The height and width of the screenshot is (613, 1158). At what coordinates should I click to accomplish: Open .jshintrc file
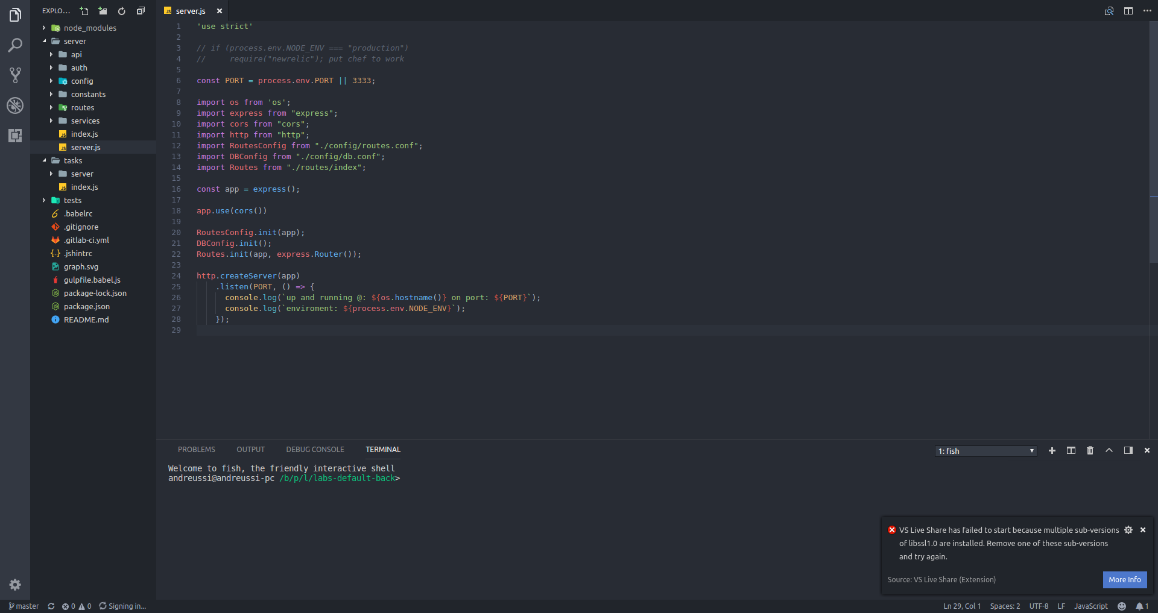tap(93, 253)
